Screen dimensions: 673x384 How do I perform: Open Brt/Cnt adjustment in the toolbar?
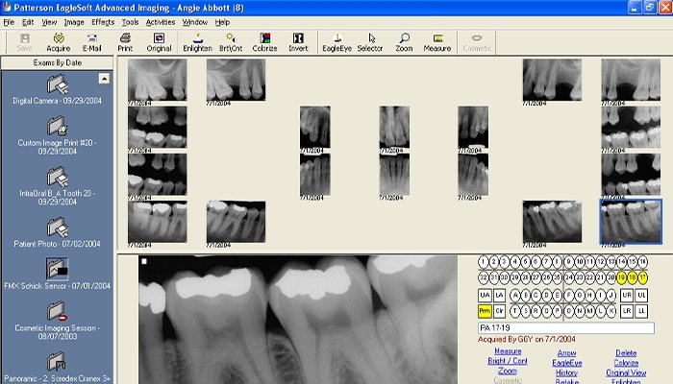coord(231,41)
